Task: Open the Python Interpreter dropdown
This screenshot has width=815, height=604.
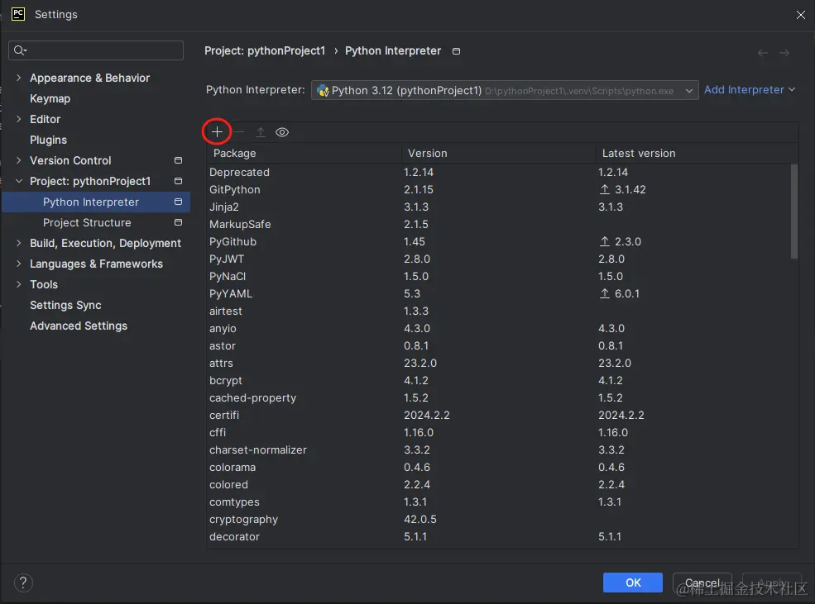Action: pyautogui.click(x=505, y=90)
